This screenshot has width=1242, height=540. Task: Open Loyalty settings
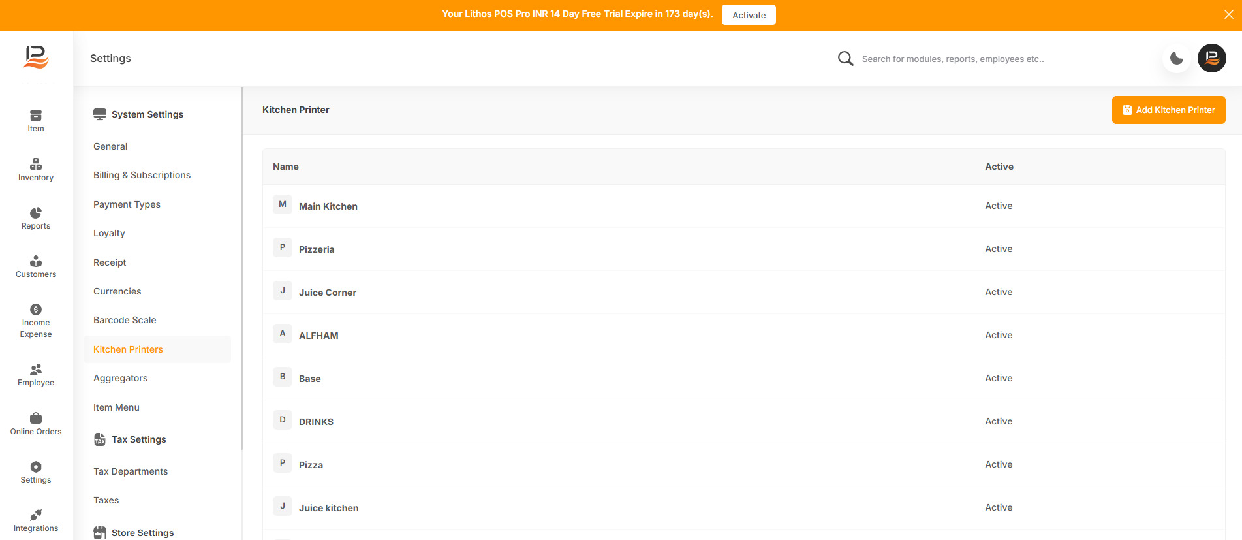[x=109, y=233]
